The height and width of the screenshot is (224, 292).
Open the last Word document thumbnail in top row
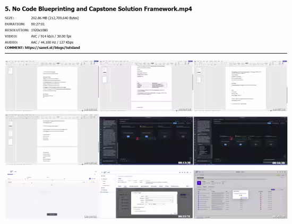pyautogui.click(x=241, y=85)
